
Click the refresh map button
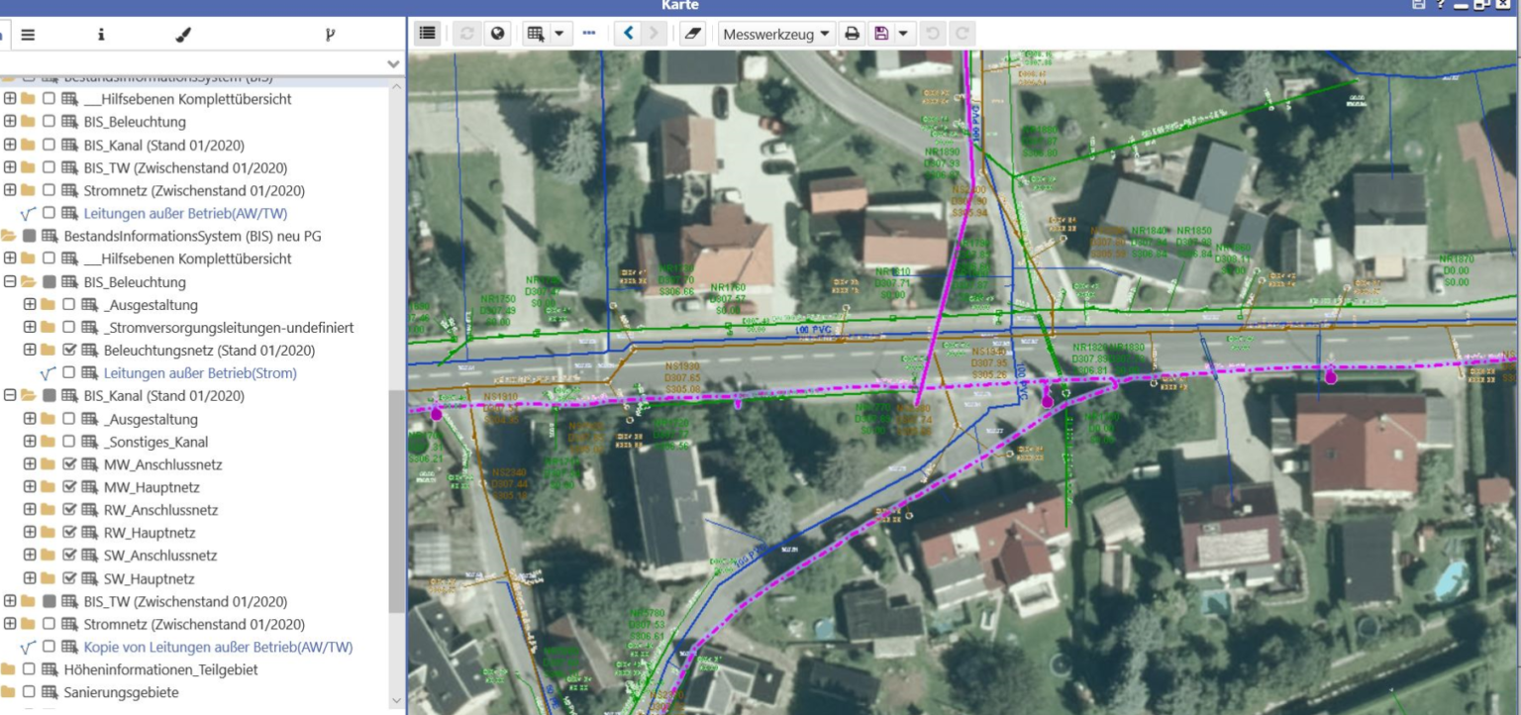[x=464, y=31]
